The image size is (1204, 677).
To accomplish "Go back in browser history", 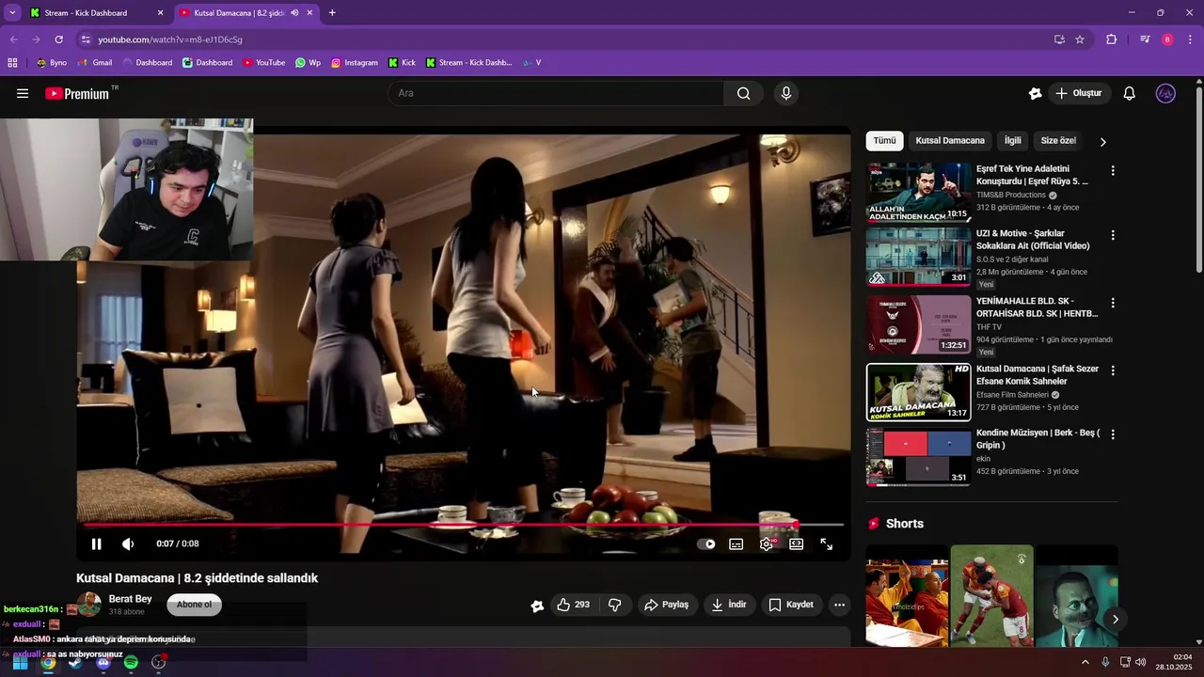I will [x=13, y=39].
